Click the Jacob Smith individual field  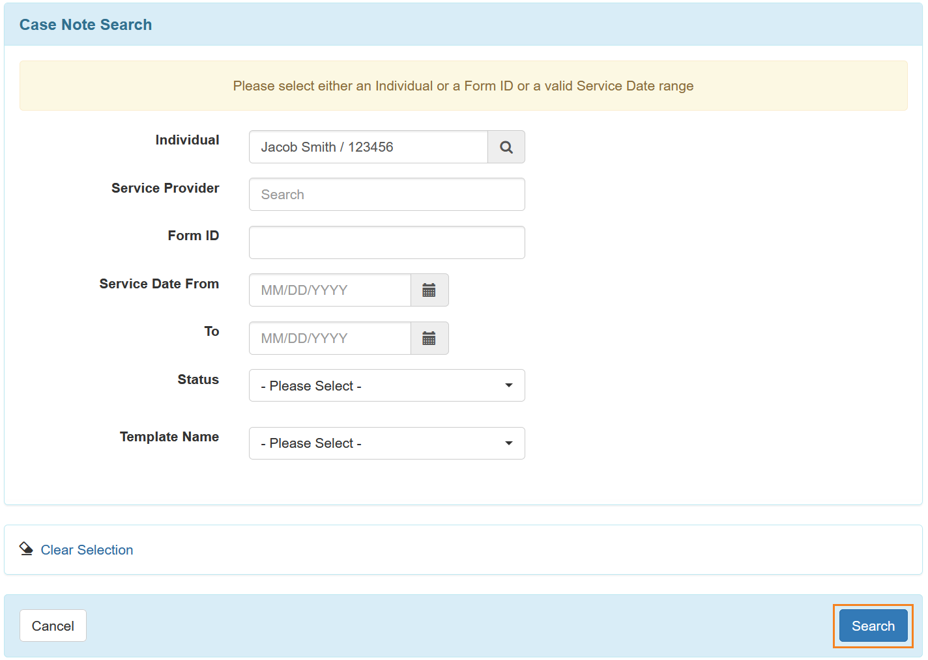point(368,146)
